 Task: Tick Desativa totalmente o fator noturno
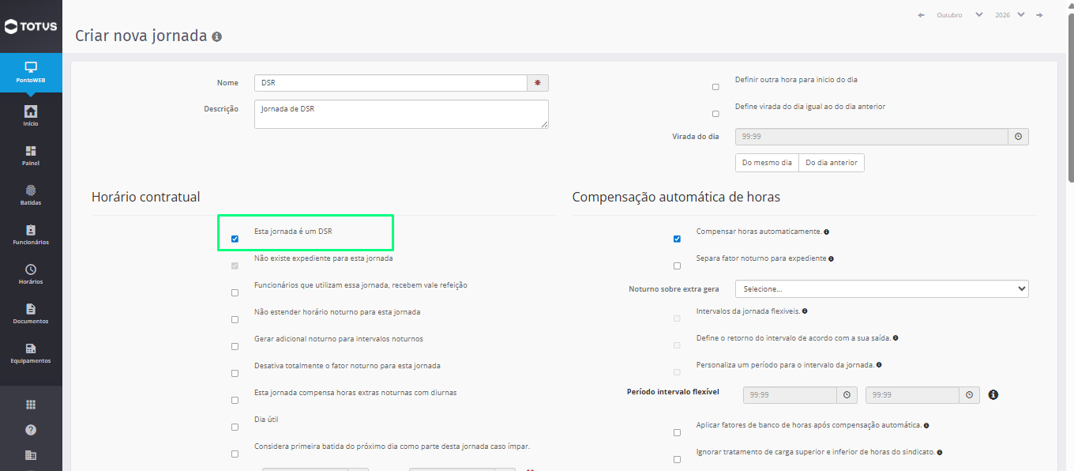[x=235, y=373]
